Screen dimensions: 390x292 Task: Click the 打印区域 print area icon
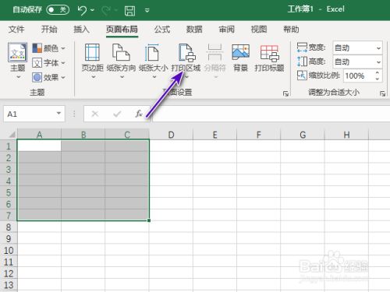click(186, 53)
